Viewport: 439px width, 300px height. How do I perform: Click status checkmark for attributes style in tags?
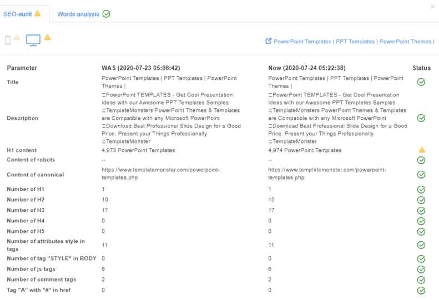point(421,245)
